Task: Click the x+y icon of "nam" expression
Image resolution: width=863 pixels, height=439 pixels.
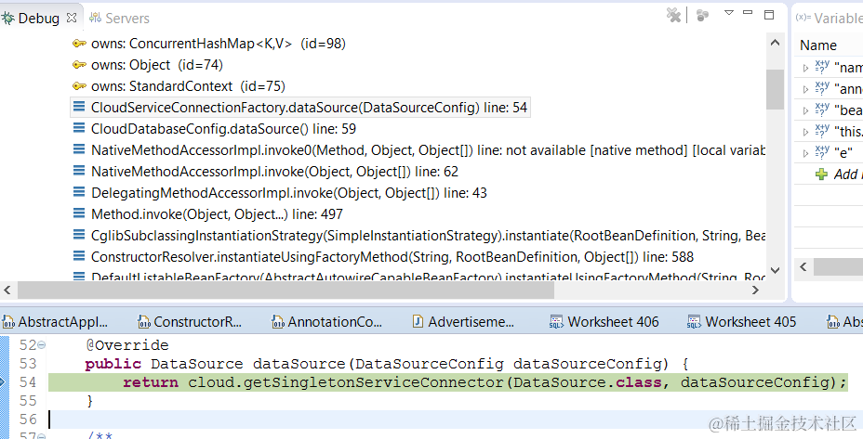Action: coord(822,67)
